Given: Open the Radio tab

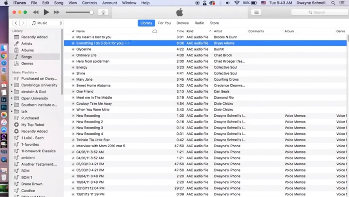Looking at the screenshot, I should pyautogui.click(x=199, y=23).
